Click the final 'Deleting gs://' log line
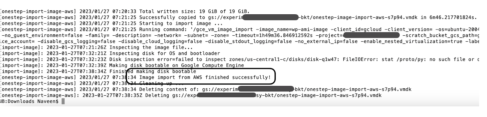487x117 pixels. pos(191,95)
